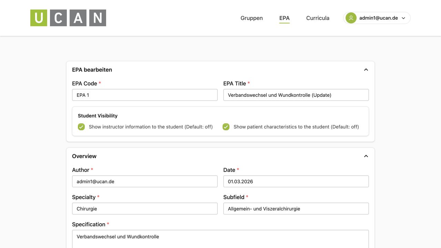Viewport: 441px width, 248px height.
Task: Click inside the Specification text area
Action: tap(220, 239)
